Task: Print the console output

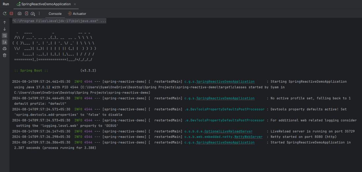Action: pos(5,49)
